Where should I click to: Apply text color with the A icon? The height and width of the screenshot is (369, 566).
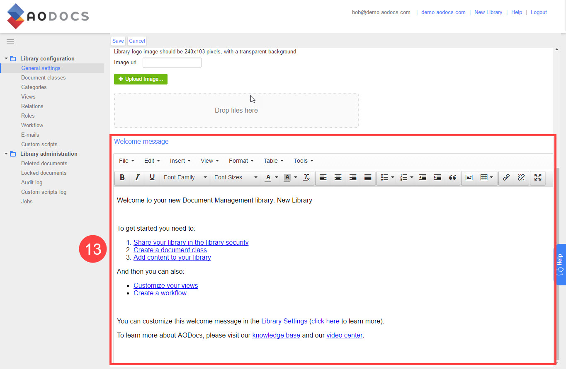[x=268, y=177]
